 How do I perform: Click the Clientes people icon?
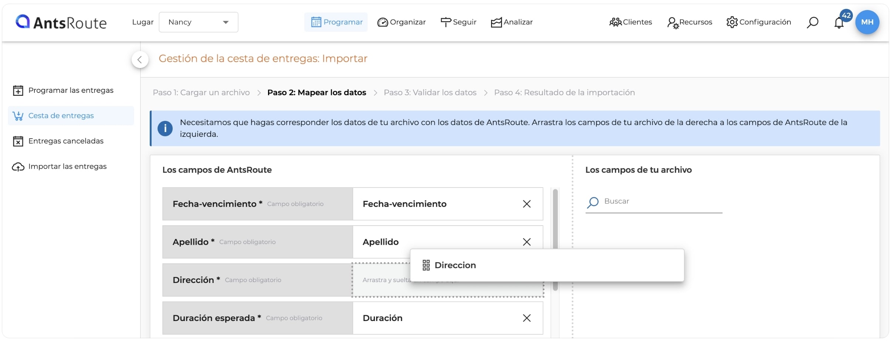[x=616, y=23]
